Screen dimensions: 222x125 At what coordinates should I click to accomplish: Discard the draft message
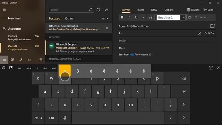click(x=193, y=10)
